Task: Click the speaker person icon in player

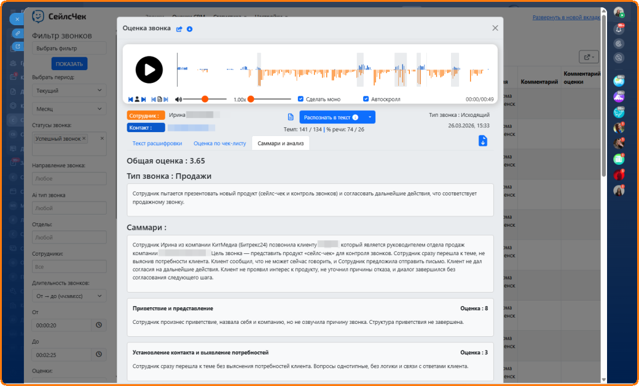Action: (x=137, y=100)
